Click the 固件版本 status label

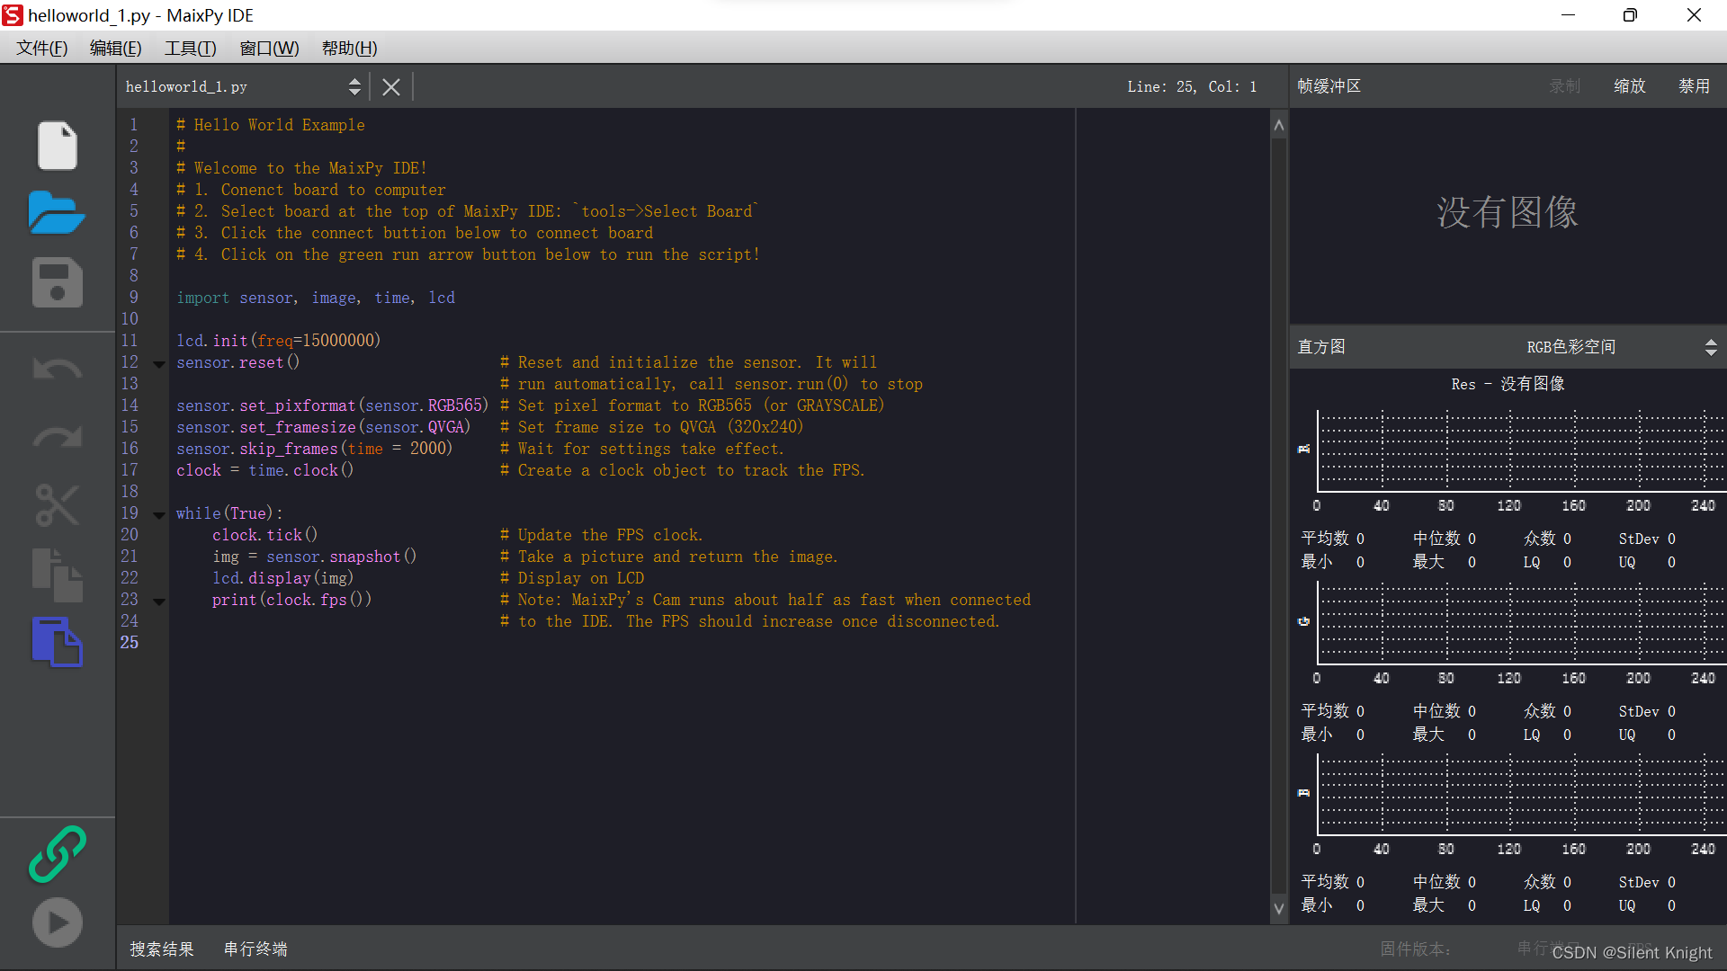click(x=1416, y=949)
